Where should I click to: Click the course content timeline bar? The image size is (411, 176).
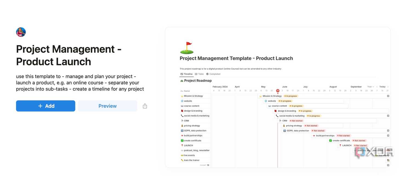click(x=307, y=106)
